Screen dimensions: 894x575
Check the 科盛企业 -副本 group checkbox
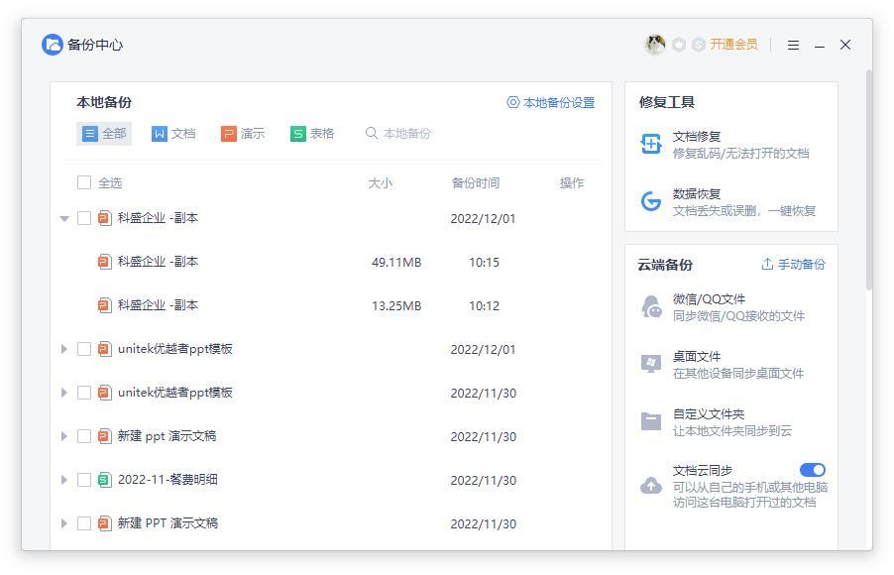click(x=84, y=218)
